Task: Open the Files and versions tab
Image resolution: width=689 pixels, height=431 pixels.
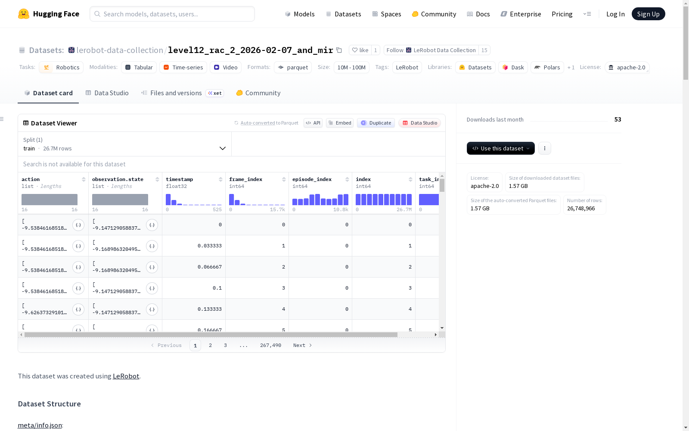Action: pos(182,93)
